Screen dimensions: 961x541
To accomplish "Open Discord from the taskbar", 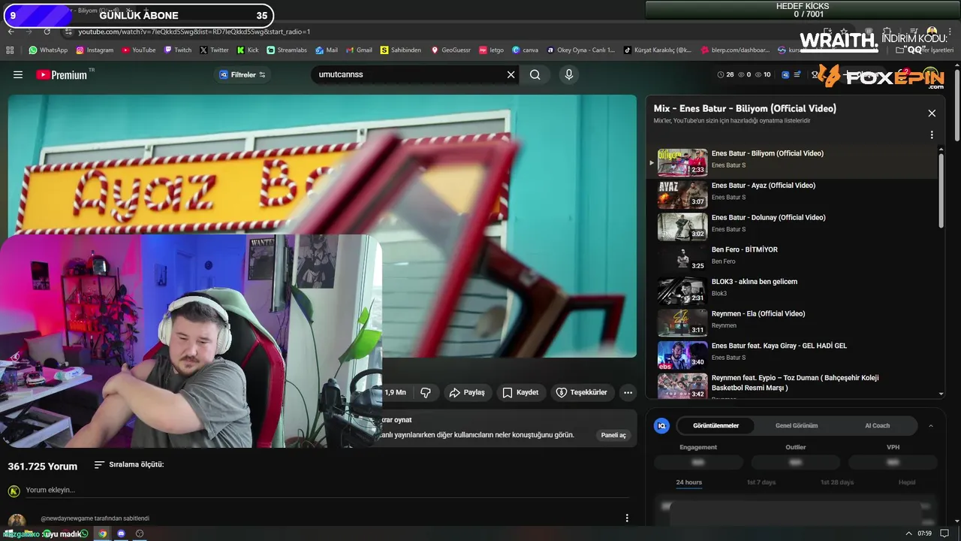I will [121, 533].
